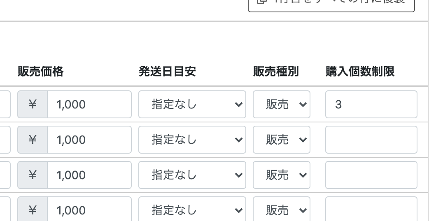Open the first row 販売種別 dropdown

point(282,104)
